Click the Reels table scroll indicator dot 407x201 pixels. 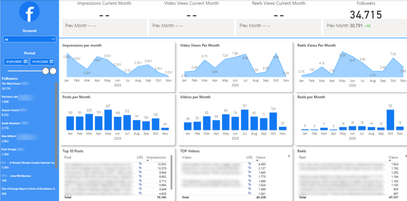pos(406,156)
